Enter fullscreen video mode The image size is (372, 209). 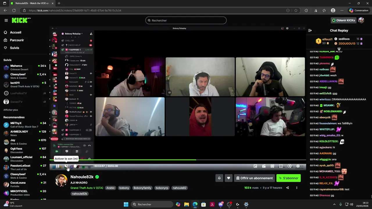pyautogui.click(x=281, y=166)
